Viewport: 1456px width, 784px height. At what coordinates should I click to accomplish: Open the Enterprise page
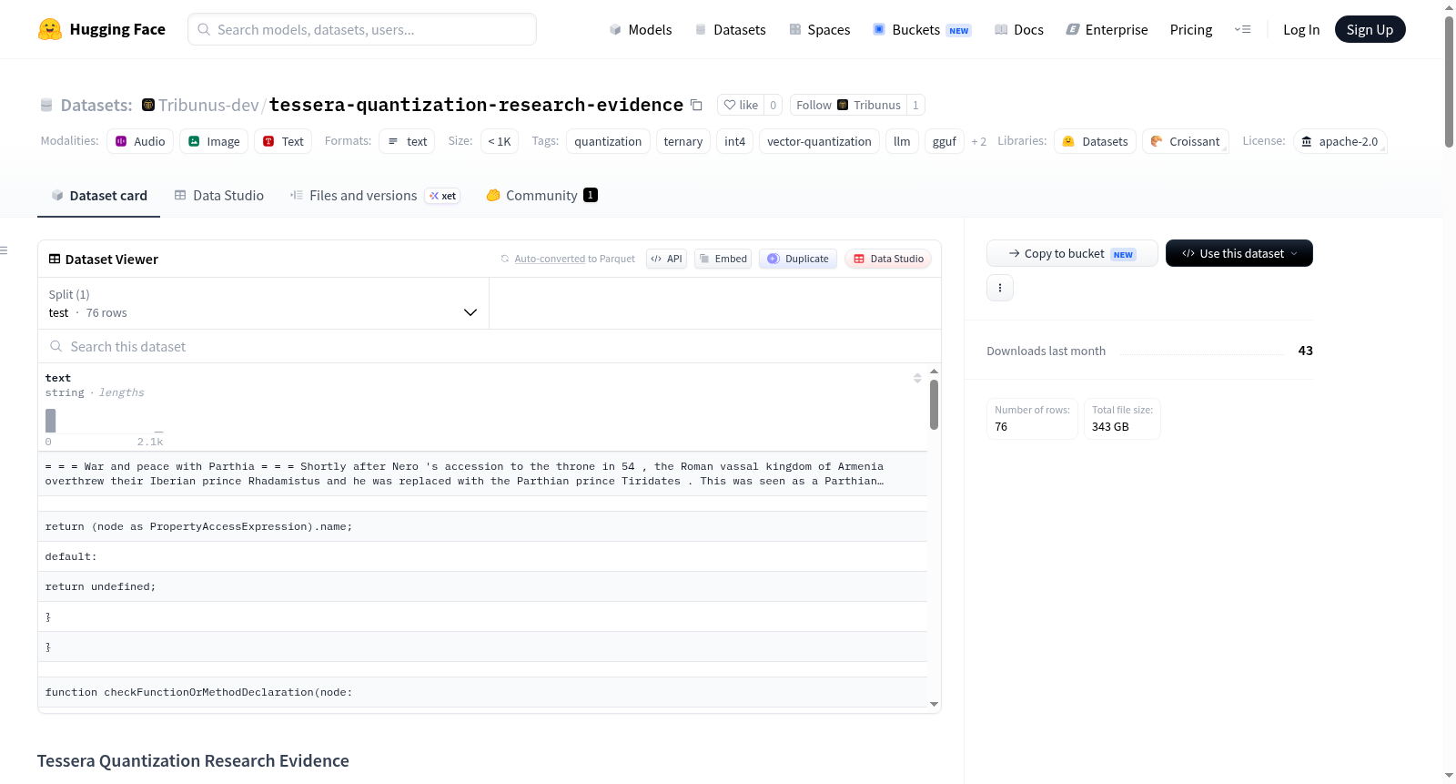(x=1107, y=29)
